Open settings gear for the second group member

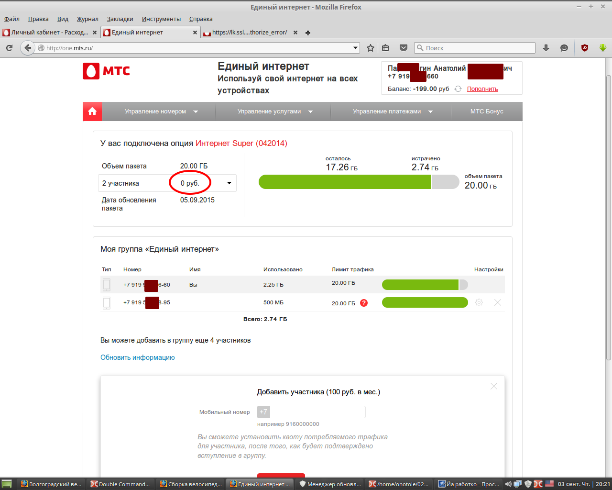point(479,302)
